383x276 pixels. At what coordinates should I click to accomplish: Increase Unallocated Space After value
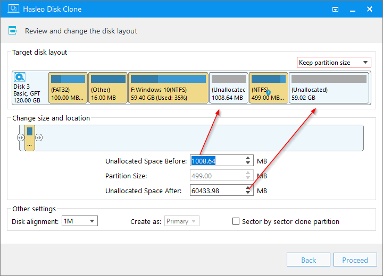(x=248, y=187)
